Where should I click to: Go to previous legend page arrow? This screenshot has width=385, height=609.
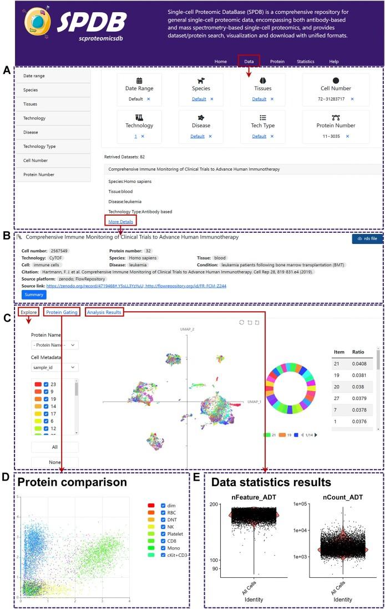302,435
